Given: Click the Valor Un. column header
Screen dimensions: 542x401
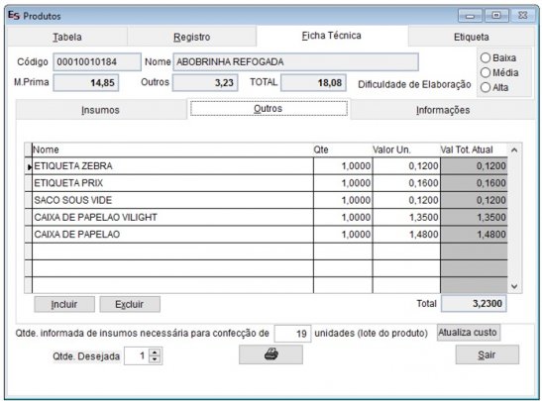Looking at the screenshot, I should click(406, 150).
